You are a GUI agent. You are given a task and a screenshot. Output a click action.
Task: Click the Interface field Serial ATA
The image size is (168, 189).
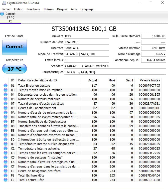click(x=87, y=48)
